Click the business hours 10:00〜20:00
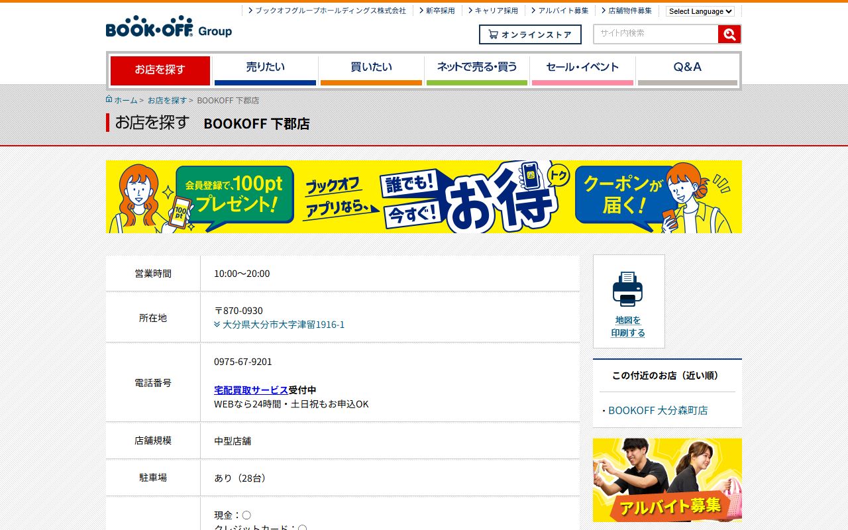The height and width of the screenshot is (530, 848). [242, 274]
